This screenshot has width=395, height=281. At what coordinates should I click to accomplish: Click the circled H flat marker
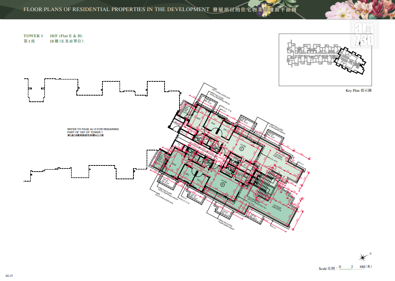(x=222, y=185)
